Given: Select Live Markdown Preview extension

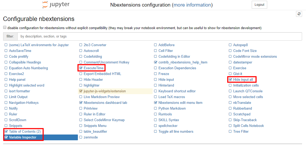Looking at the screenshot, I should pos(102,97).
